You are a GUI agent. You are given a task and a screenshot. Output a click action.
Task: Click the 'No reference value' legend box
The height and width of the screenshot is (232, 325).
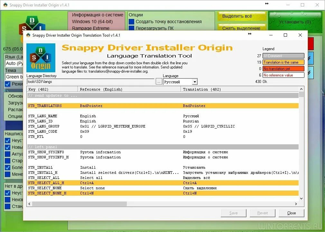tap(283, 75)
